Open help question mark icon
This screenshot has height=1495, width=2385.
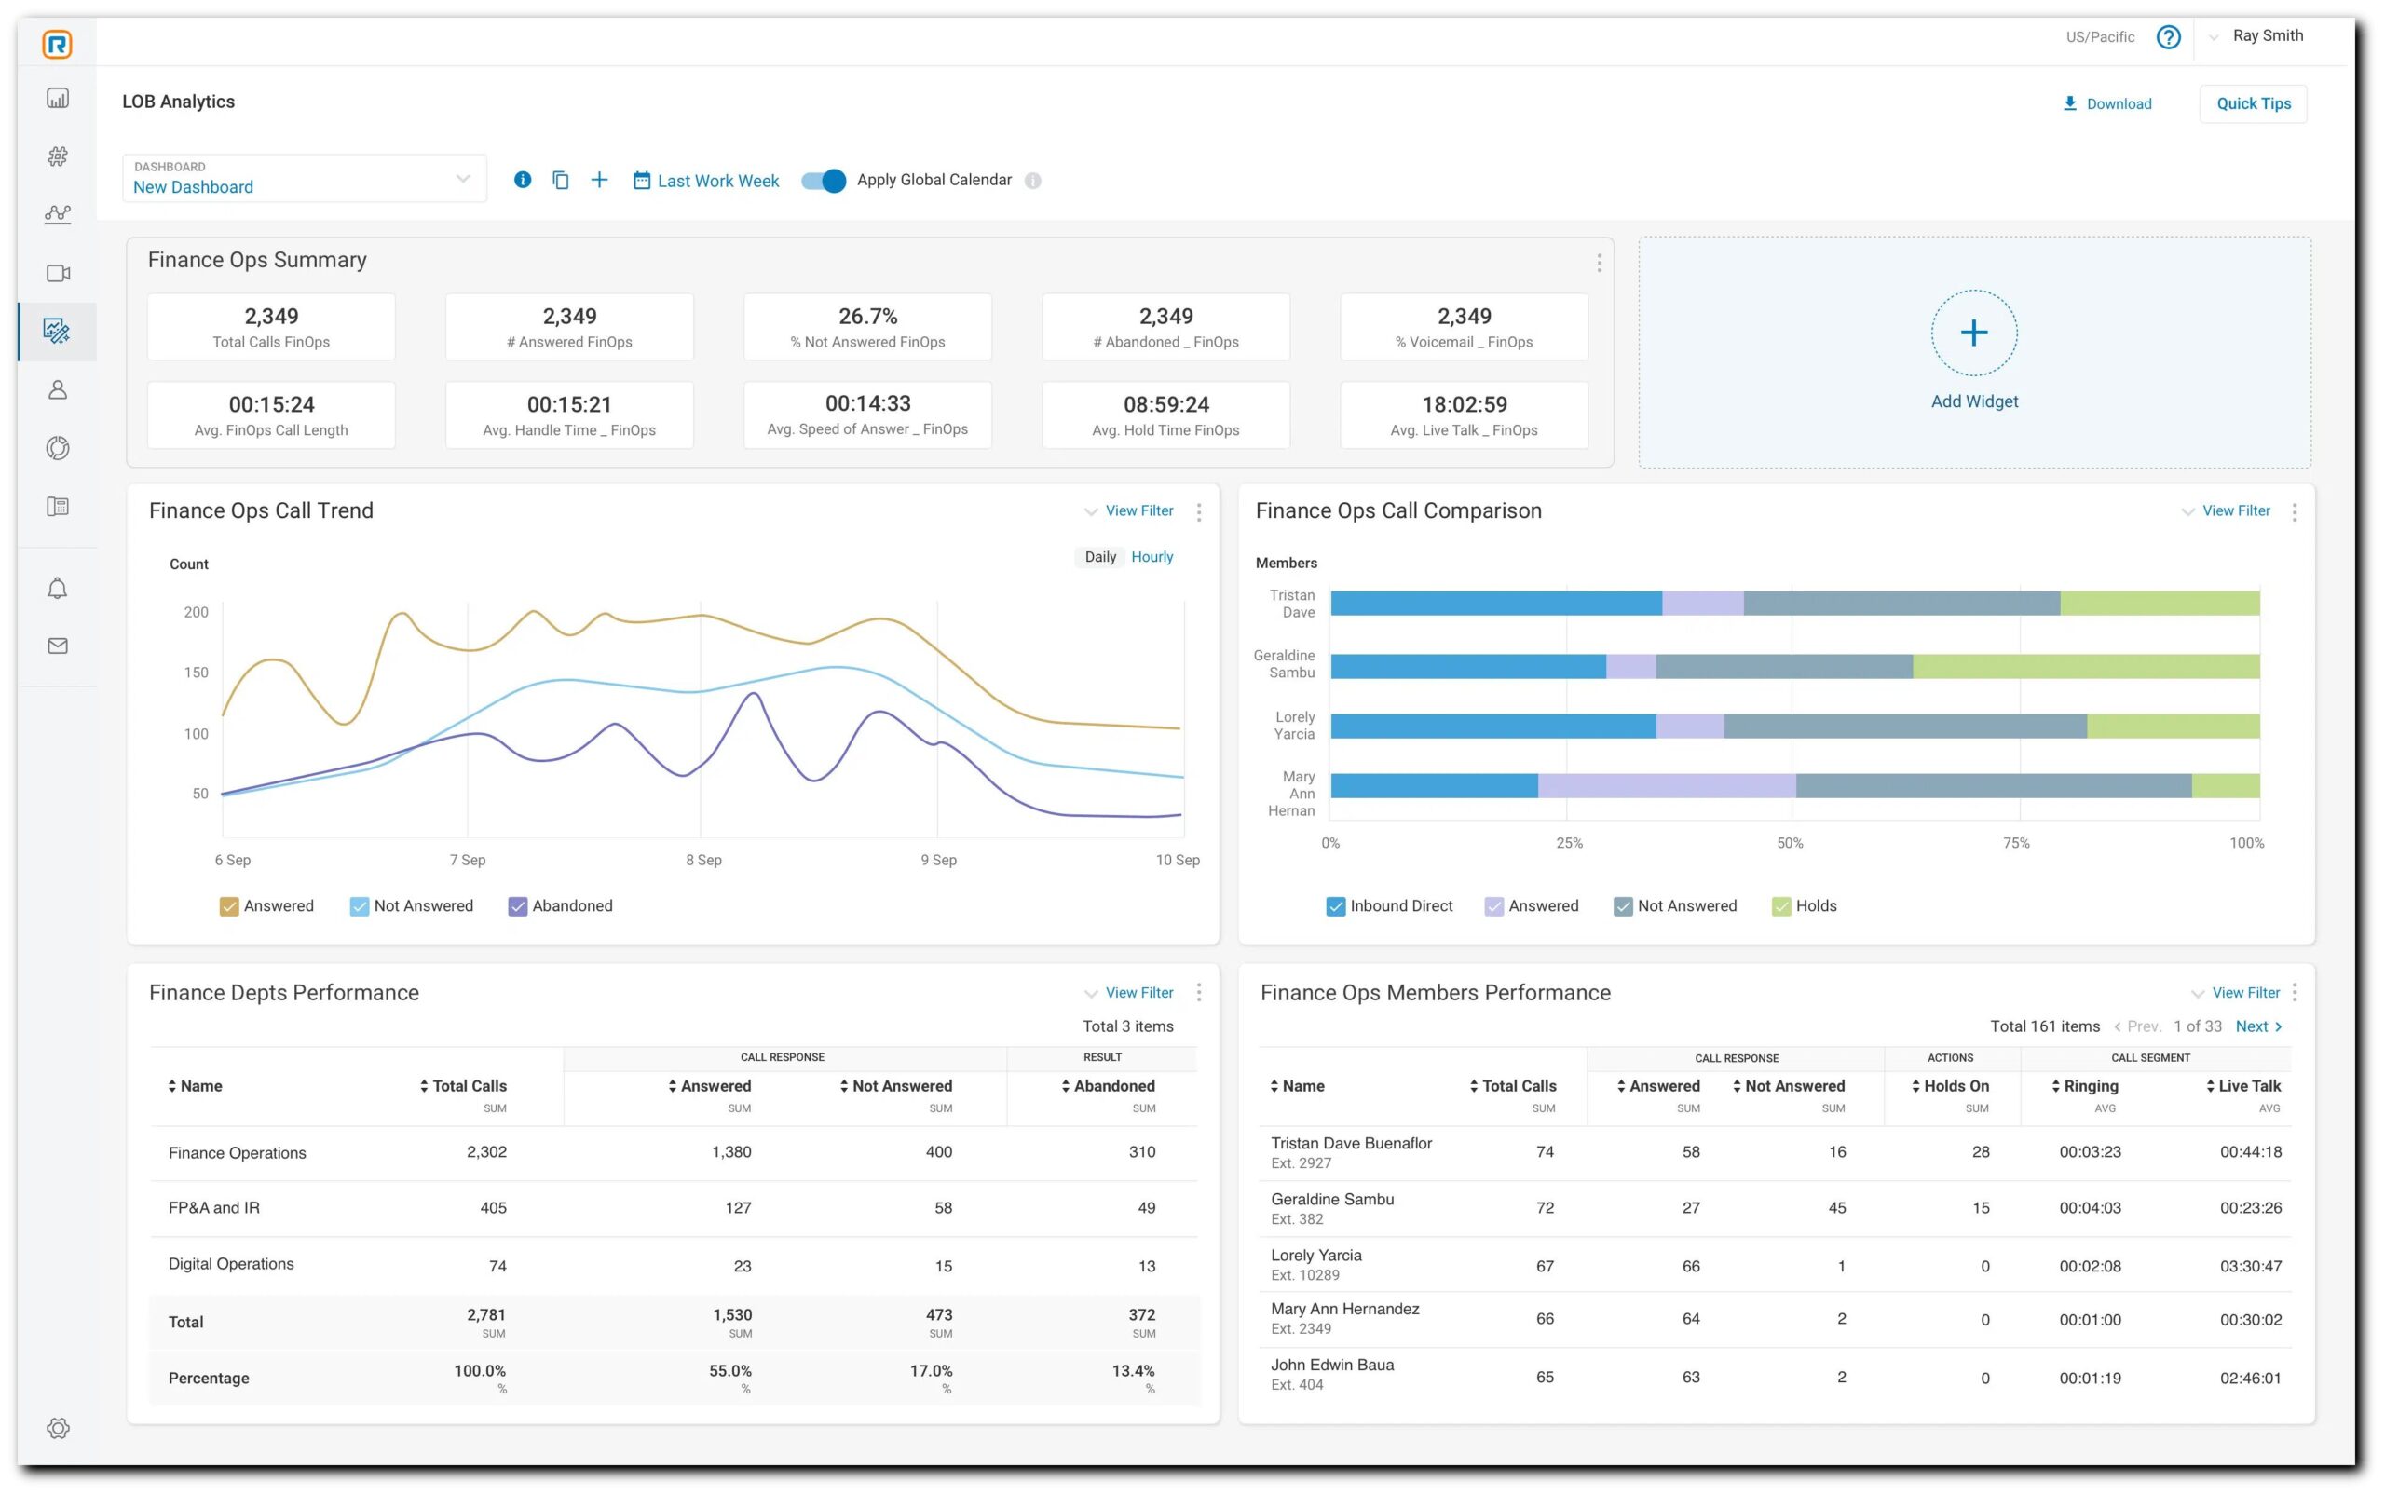coord(2168,37)
